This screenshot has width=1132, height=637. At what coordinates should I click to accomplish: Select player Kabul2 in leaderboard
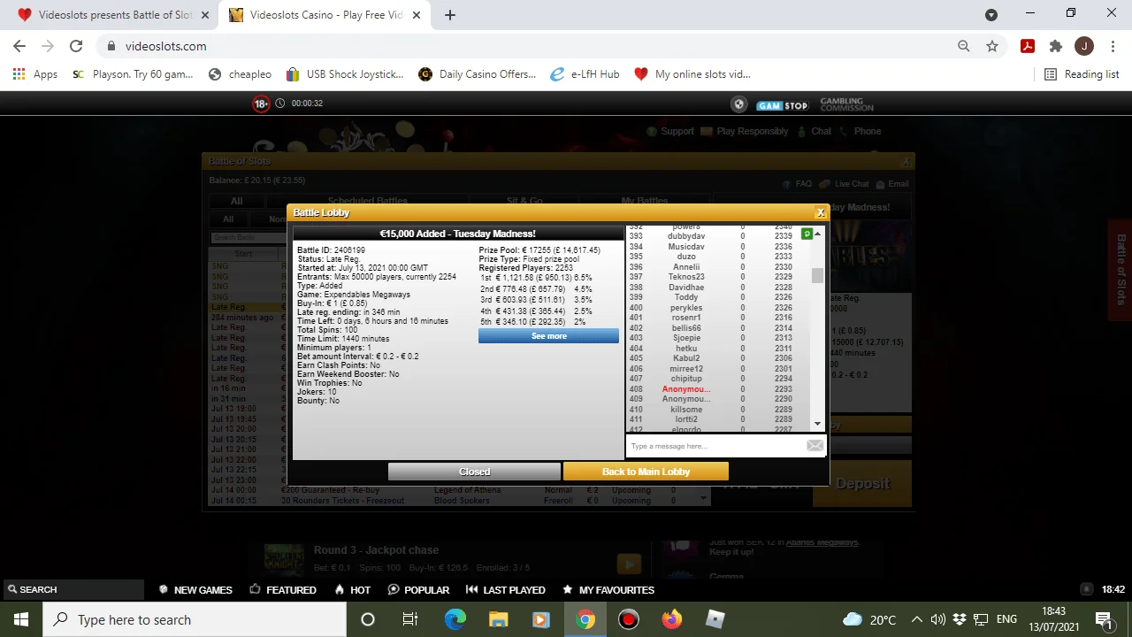coord(686,358)
